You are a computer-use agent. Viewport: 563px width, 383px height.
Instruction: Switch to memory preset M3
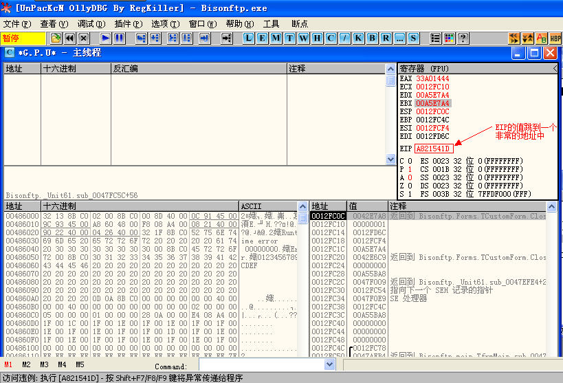coord(44,364)
